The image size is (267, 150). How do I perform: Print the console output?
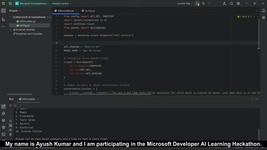click(x=10, y=130)
